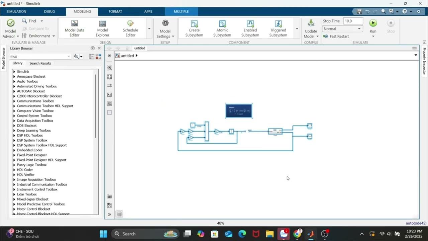The height and width of the screenshot is (241, 428).
Task: Click the taskbar Search box
Action: (x=145, y=234)
